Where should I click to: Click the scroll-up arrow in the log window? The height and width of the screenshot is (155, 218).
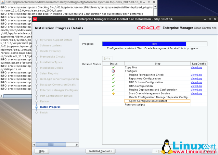(155, 6)
